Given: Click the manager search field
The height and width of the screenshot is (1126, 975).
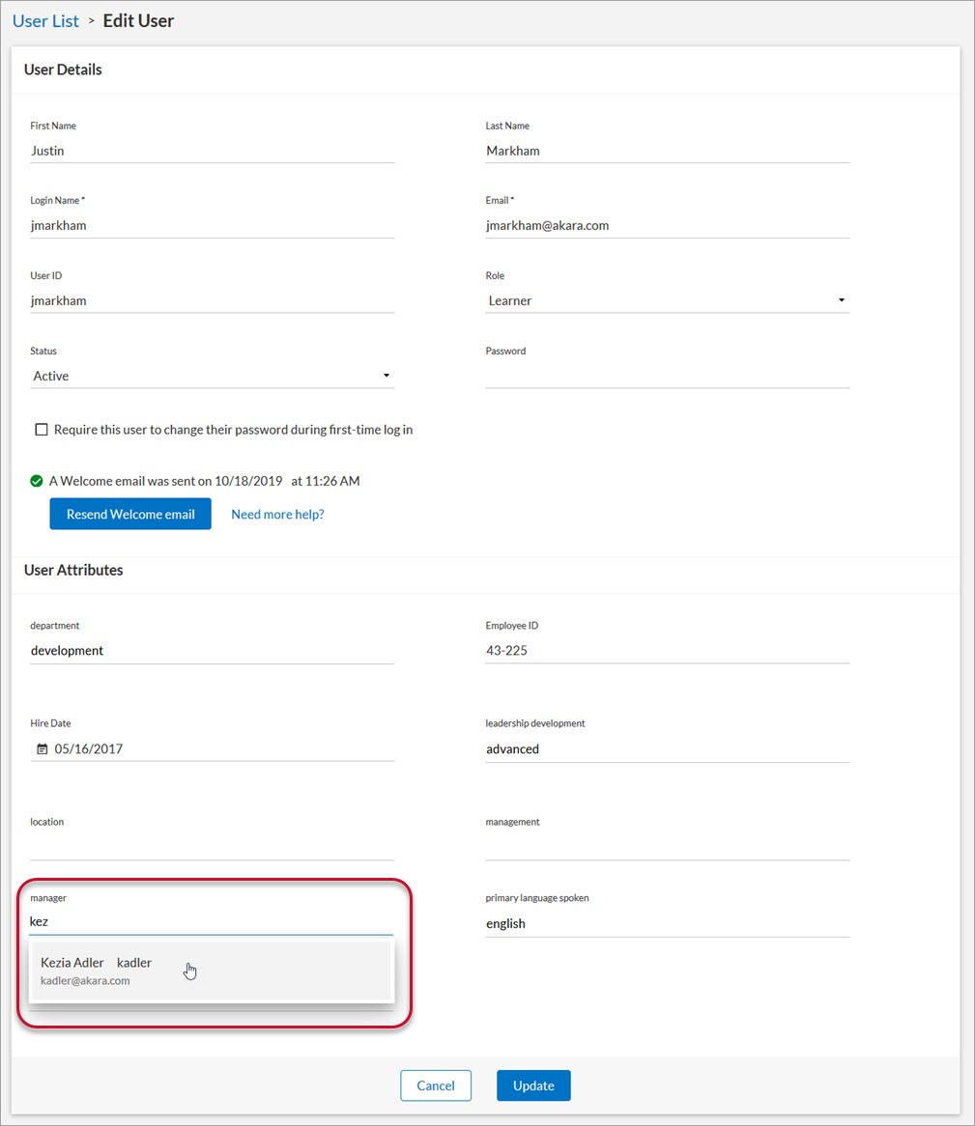Looking at the screenshot, I should click(212, 922).
